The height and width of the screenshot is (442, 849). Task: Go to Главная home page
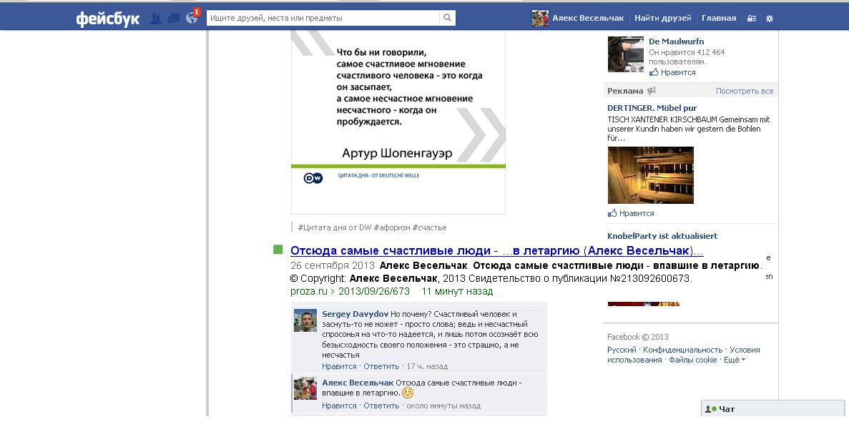pyautogui.click(x=718, y=19)
